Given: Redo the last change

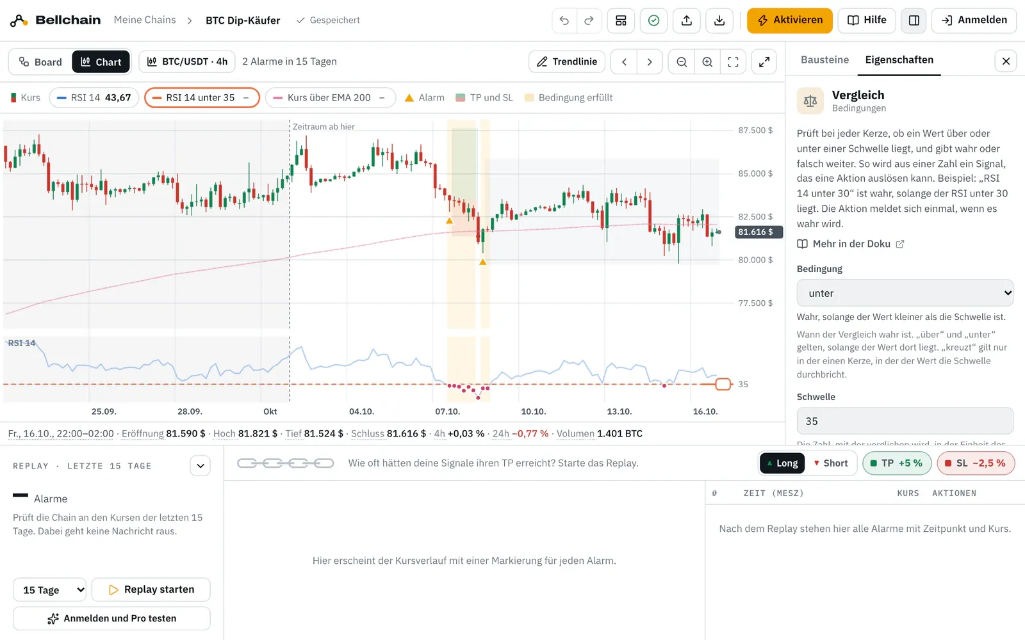Looking at the screenshot, I should 589,20.
